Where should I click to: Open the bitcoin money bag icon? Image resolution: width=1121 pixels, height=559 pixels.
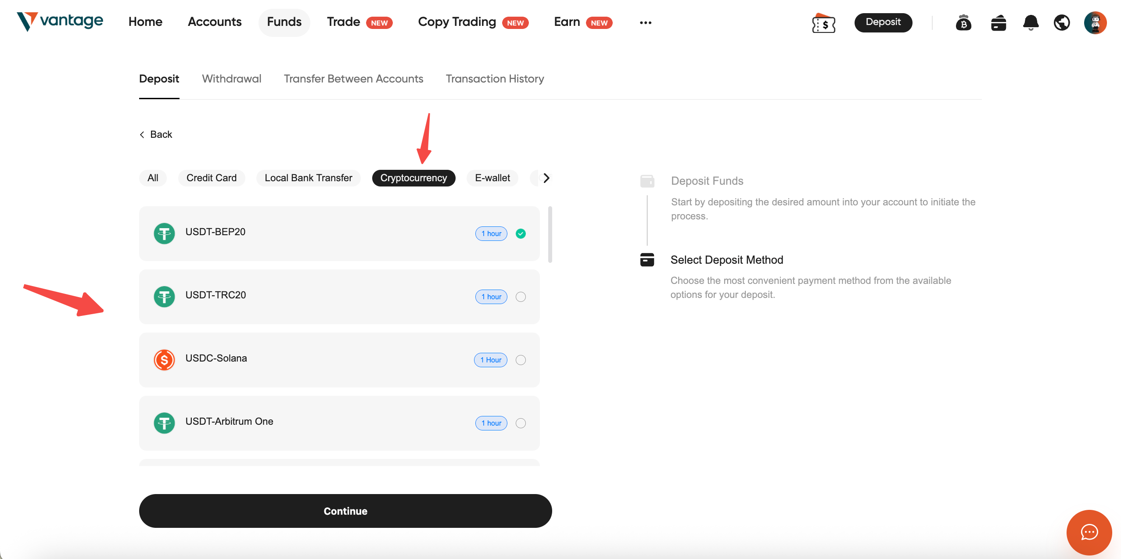963,23
